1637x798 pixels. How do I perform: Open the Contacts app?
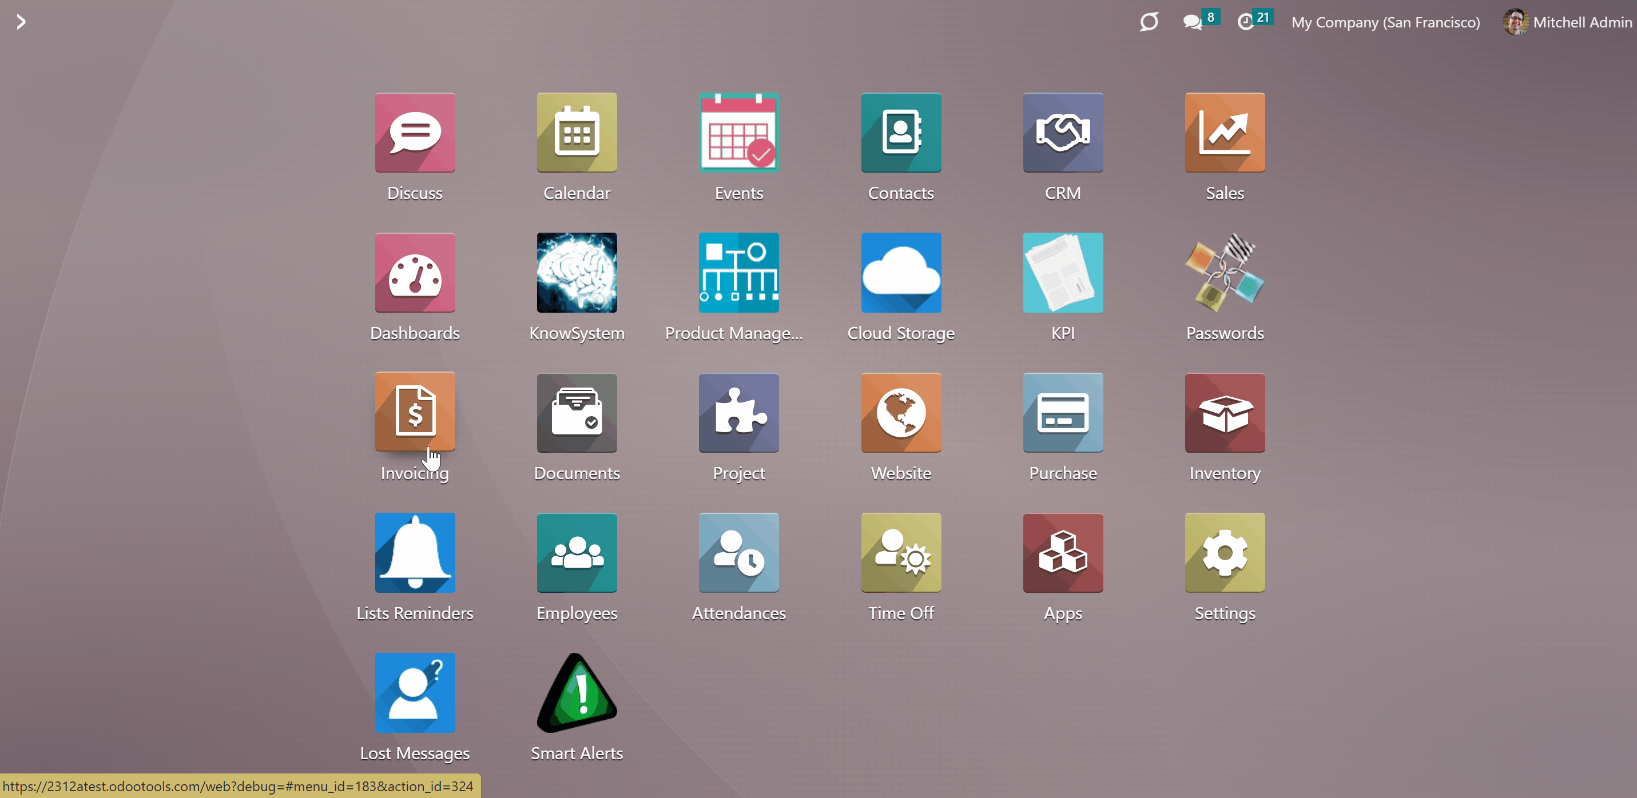pyautogui.click(x=901, y=133)
